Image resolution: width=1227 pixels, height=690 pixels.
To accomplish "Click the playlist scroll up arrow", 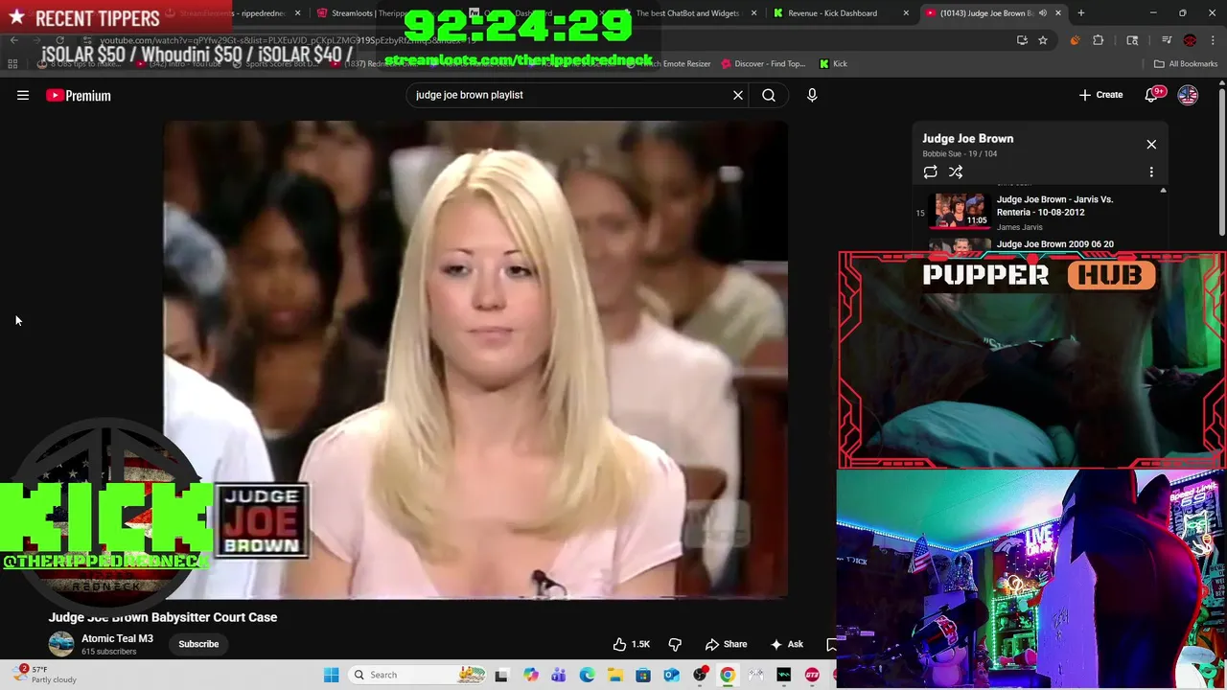I will point(1163,191).
